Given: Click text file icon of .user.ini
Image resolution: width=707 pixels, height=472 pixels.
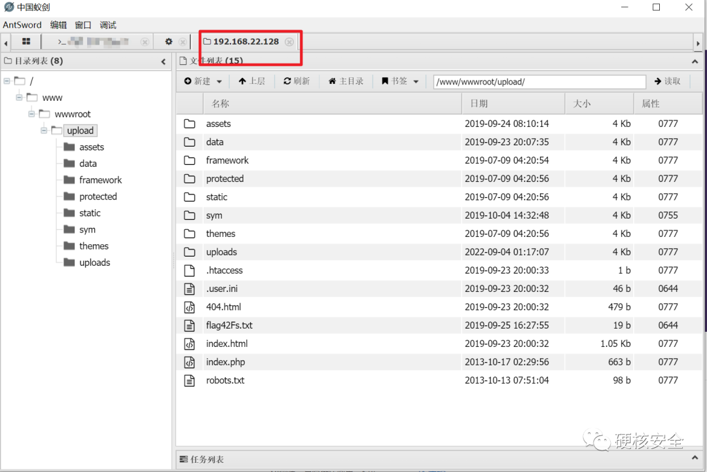Looking at the screenshot, I should click(189, 289).
